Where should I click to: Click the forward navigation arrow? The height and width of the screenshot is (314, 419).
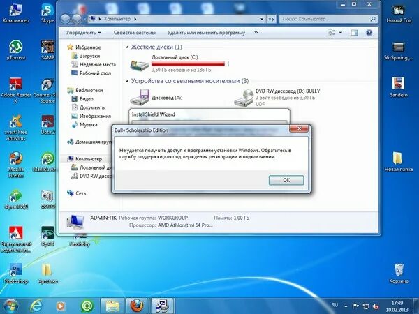(x=77, y=19)
